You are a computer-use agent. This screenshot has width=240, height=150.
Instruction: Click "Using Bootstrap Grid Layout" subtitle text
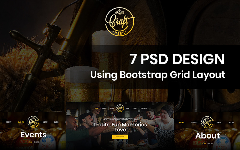(158, 75)
